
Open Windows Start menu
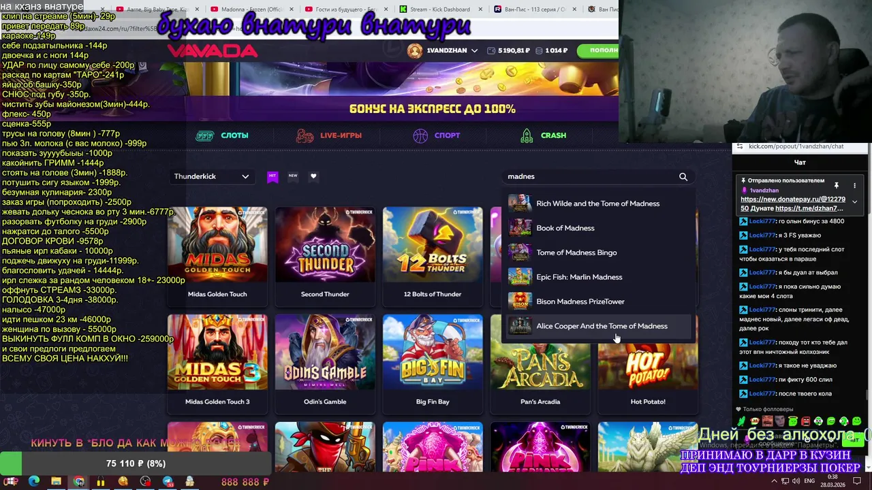[11, 481]
